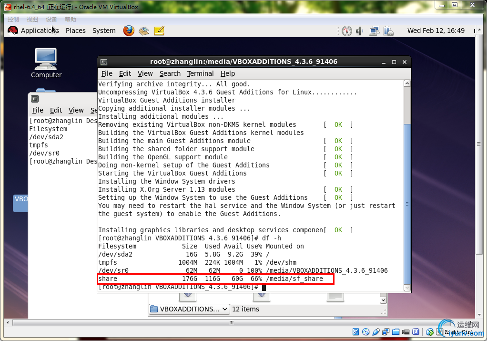Open the front terminal's Edit menu
The height and width of the screenshot is (341, 487).
[x=125, y=73]
